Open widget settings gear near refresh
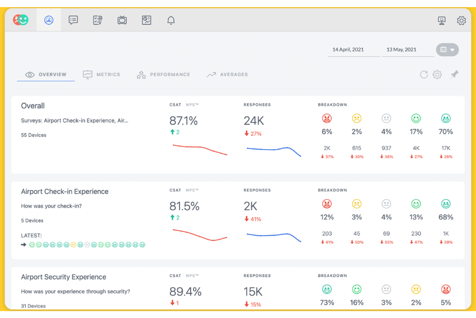The height and width of the screenshot is (318, 476). point(437,74)
